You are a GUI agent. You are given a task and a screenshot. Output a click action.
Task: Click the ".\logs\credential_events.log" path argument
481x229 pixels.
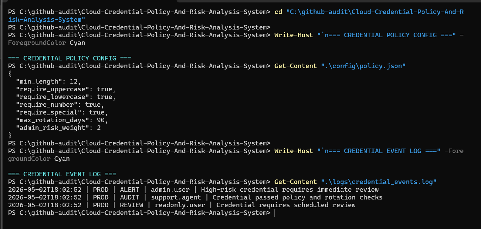(379, 182)
